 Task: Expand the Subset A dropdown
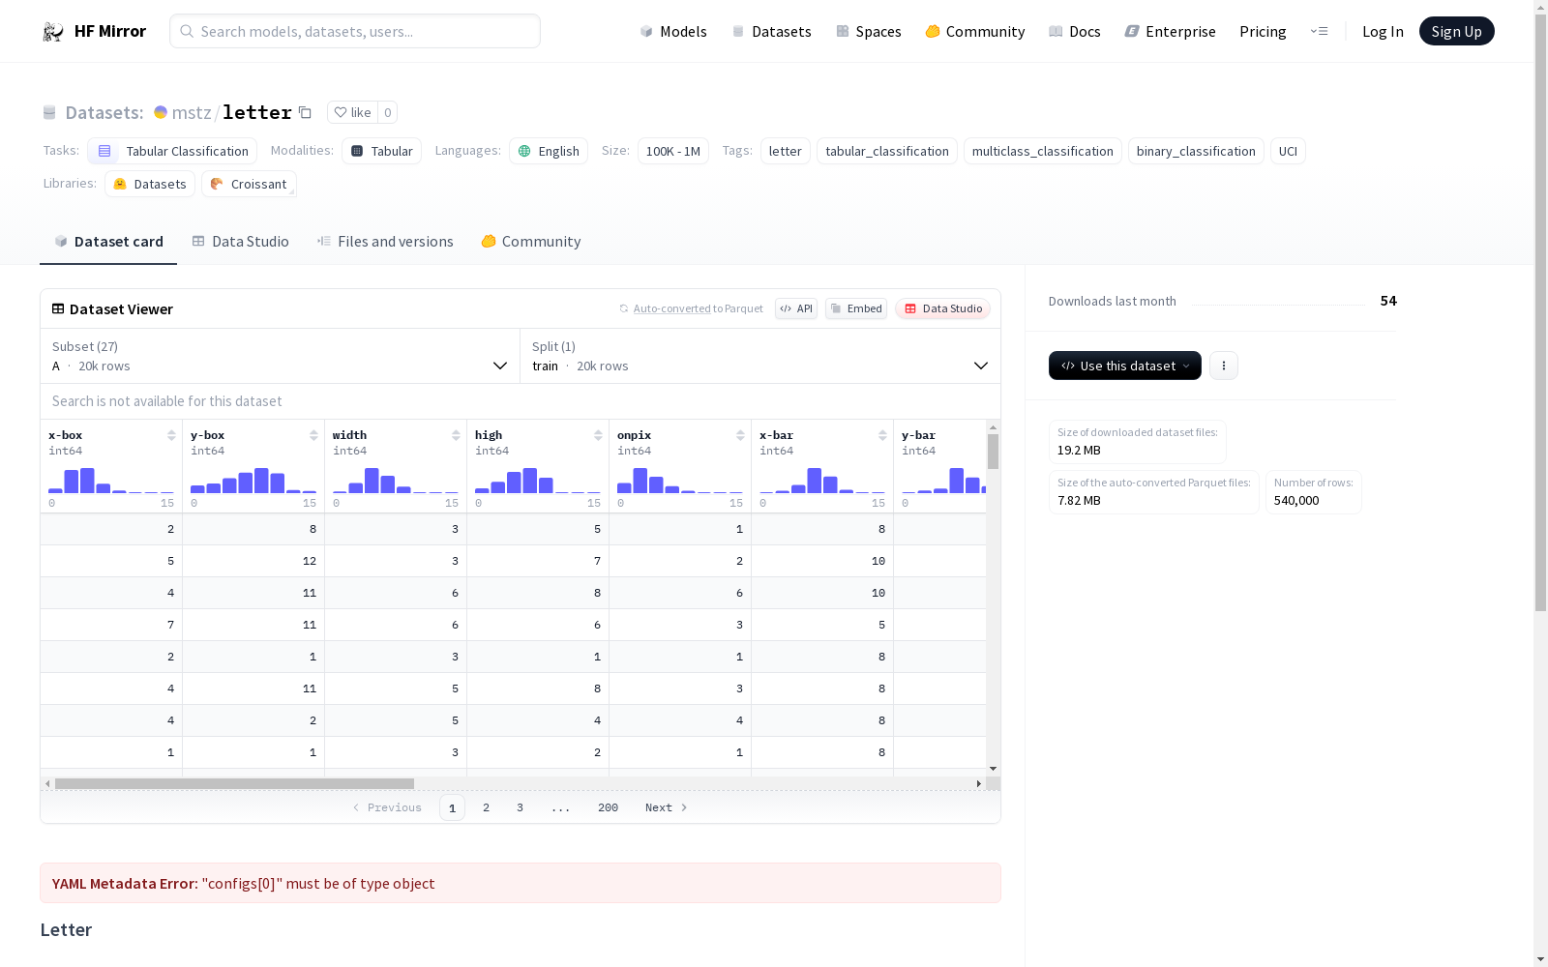coord(281,356)
